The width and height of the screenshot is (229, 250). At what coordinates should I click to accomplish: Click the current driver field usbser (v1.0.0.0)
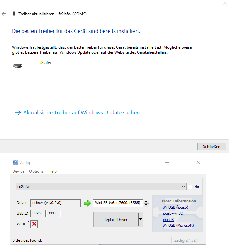tap(55, 203)
